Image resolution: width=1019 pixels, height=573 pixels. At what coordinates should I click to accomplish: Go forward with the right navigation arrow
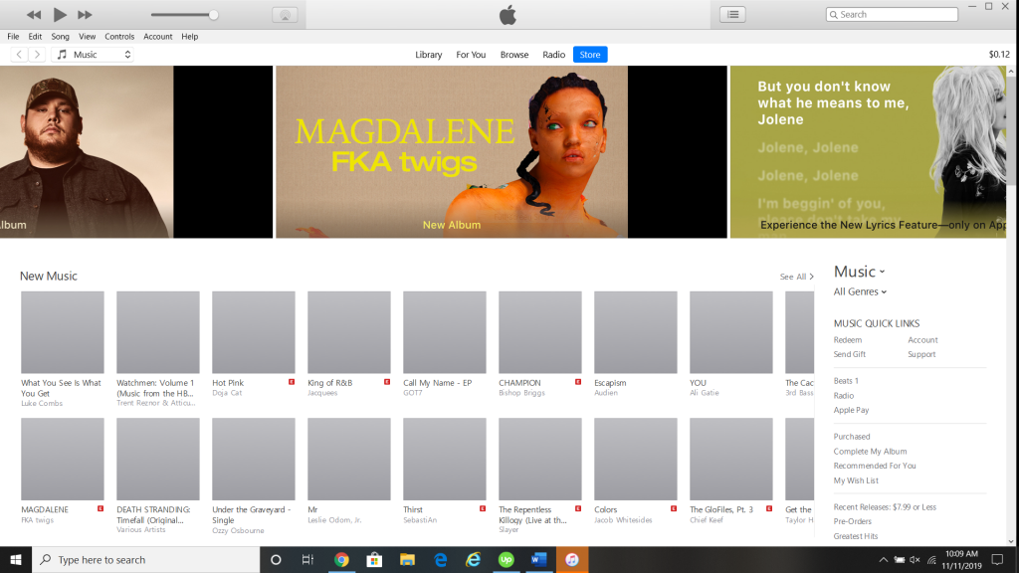37,55
